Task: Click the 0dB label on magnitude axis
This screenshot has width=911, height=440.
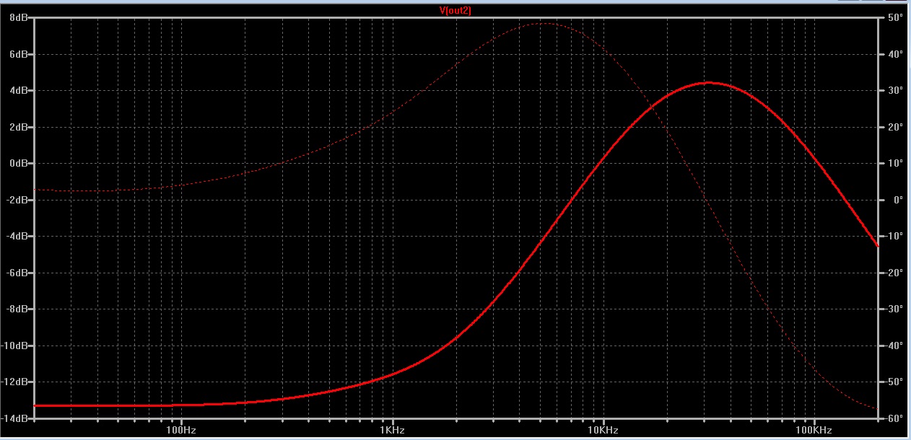Action: click(x=18, y=164)
